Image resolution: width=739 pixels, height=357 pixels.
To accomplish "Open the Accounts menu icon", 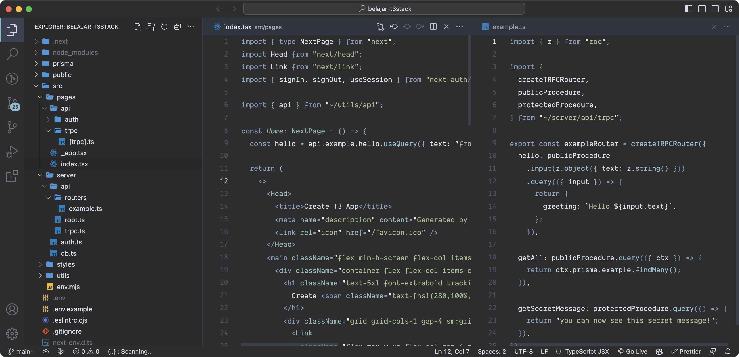I will click(12, 309).
